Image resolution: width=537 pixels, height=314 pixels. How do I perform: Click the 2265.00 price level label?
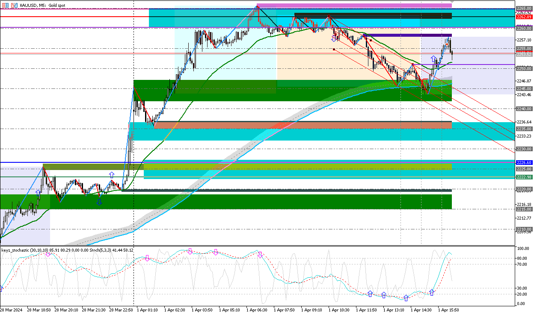[524, 8]
